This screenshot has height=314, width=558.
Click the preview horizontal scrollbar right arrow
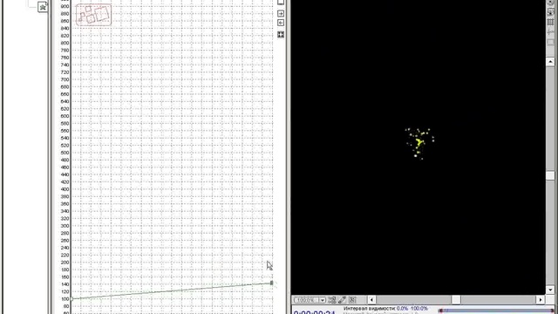pos(541,300)
